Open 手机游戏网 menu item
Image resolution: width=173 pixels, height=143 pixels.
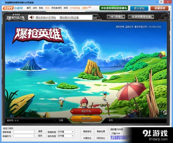pos(57,8)
